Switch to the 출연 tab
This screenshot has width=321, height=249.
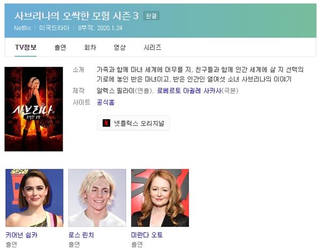[60, 48]
